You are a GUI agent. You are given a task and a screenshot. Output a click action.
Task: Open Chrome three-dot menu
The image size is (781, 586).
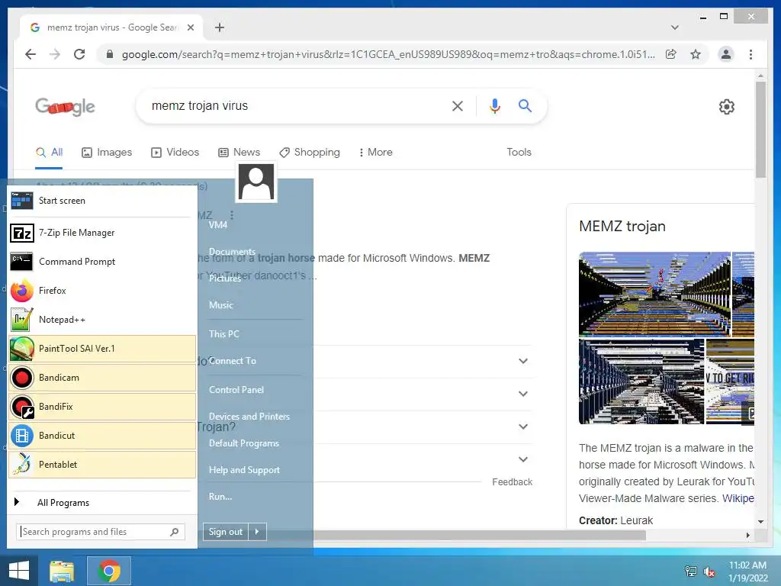click(750, 54)
